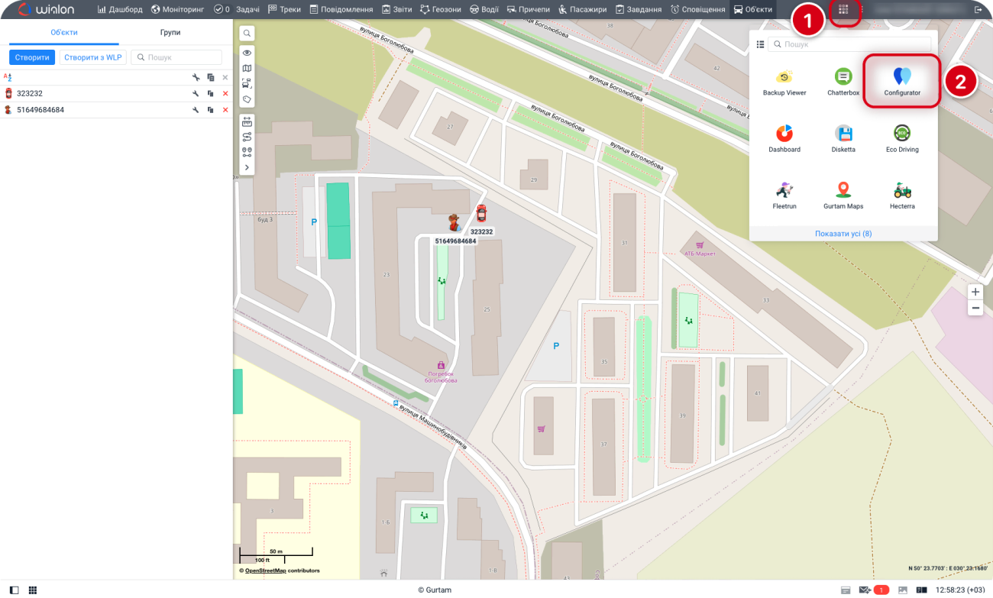Select the routing map tool
This screenshot has width=993, height=598.
tap(247, 137)
